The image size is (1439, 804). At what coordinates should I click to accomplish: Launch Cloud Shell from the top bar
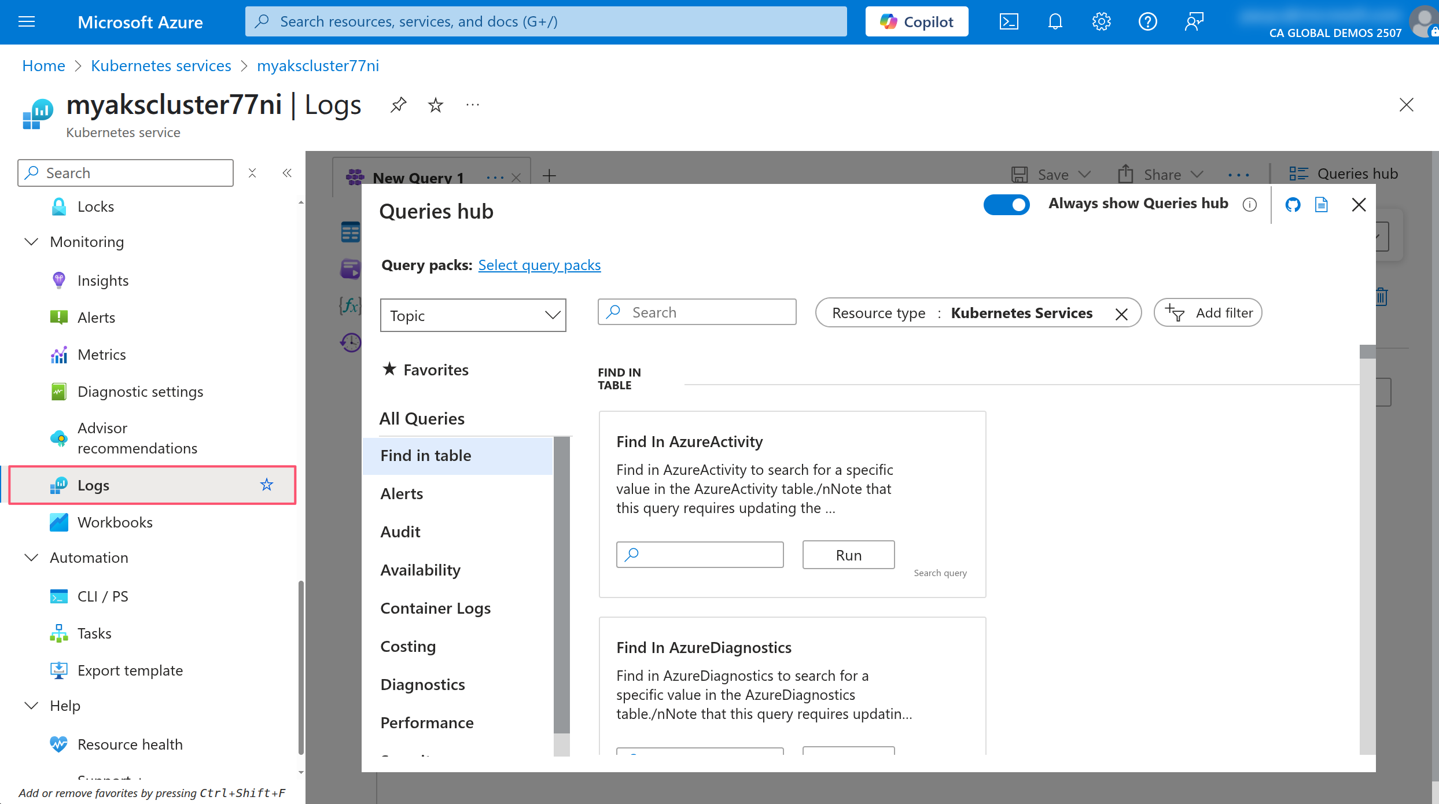1009,22
